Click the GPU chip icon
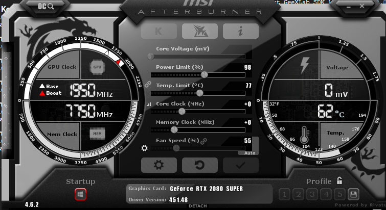The image size is (386, 210). click(97, 67)
